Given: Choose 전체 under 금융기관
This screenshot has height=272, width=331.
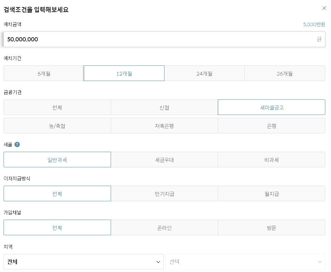Looking at the screenshot, I should [x=57, y=107].
